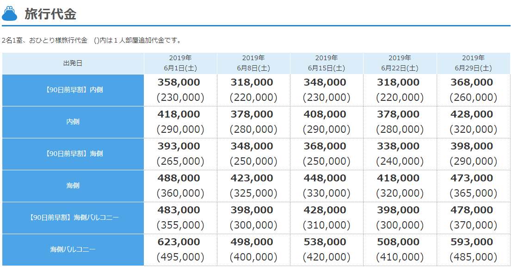Click the 508,000 price under 6月22日
Viewport: 512px width, 267px height.
click(398, 242)
